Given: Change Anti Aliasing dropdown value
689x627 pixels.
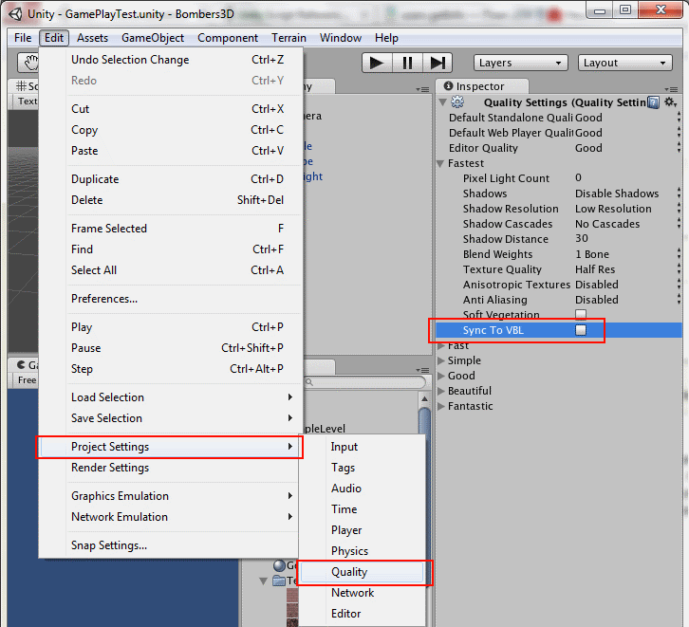Looking at the screenshot, I should pos(628,300).
